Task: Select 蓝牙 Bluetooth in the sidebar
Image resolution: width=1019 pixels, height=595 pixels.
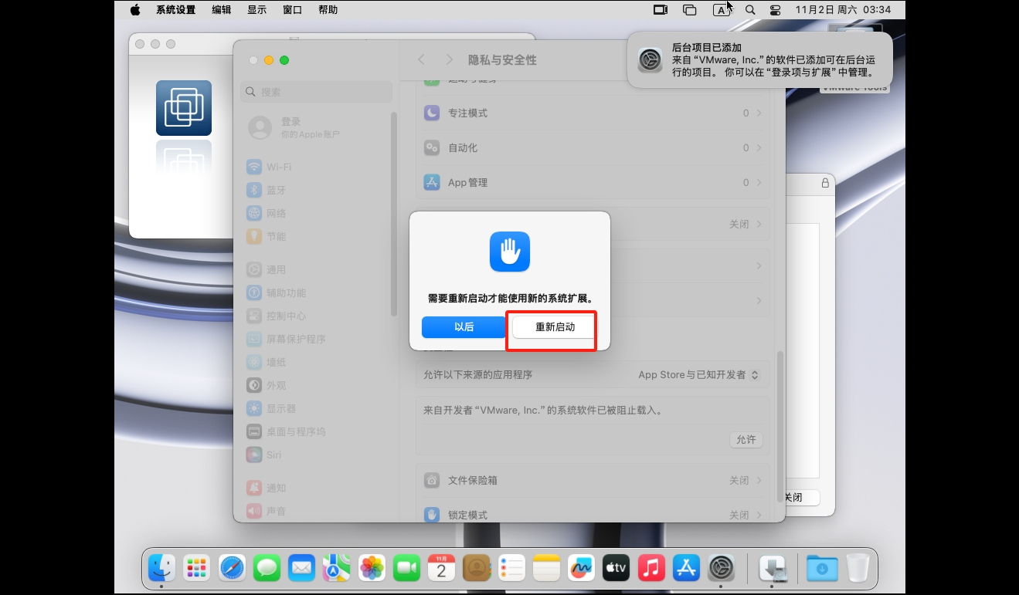Action: [x=276, y=190]
